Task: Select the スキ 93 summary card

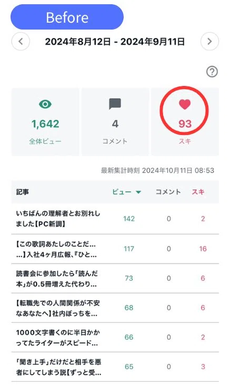Action: pyautogui.click(x=185, y=122)
